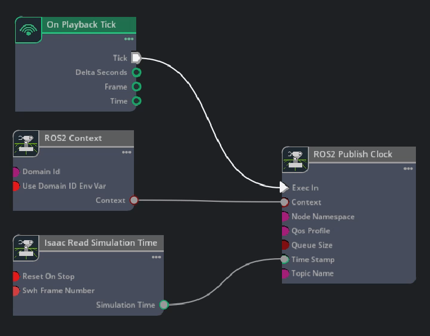This screenshot has height=336, width=430.
Task: Click the Tick execution output port
Action: [136, 58]
